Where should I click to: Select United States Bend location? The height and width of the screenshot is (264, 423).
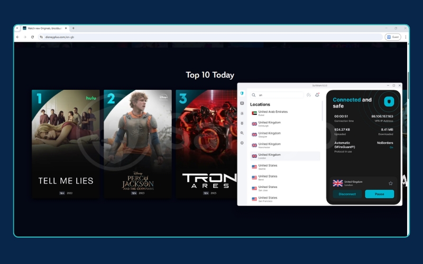point(285,177)
